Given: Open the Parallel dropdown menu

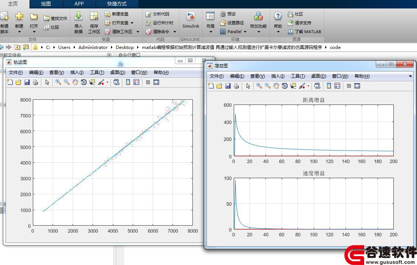Looking at the screenshot, I should [245, 32].
